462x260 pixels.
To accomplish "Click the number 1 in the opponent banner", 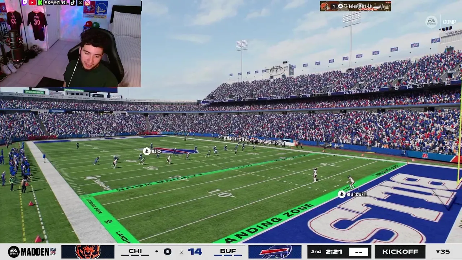I will pyautogui.click(x=334, y=6).
